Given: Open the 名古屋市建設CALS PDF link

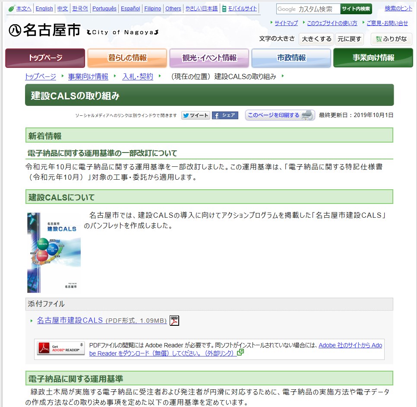Looking at the screenshot, I should point(70,320).
